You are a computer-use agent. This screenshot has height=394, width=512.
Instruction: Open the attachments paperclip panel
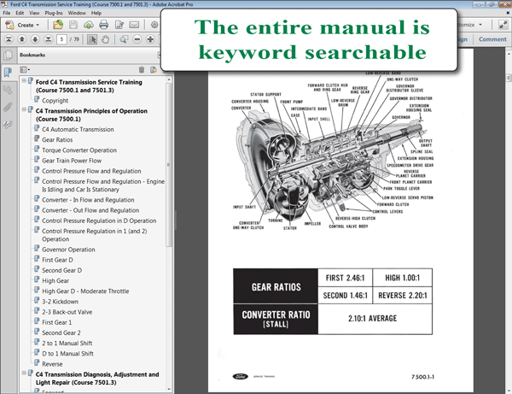tap(8, 107)
